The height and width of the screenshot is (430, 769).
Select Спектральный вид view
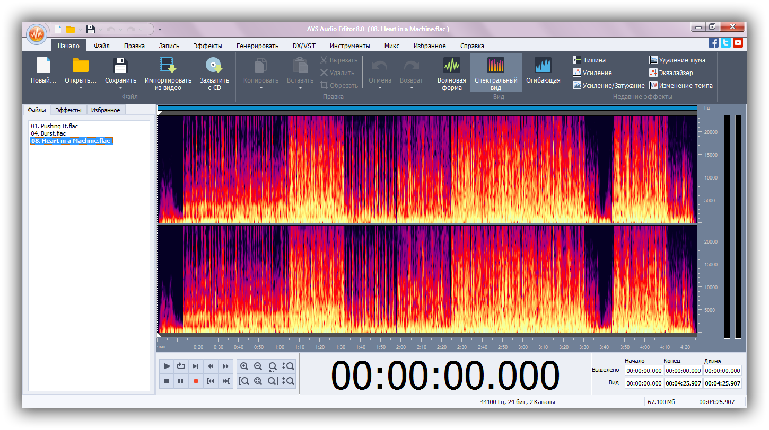pos(496,74)
